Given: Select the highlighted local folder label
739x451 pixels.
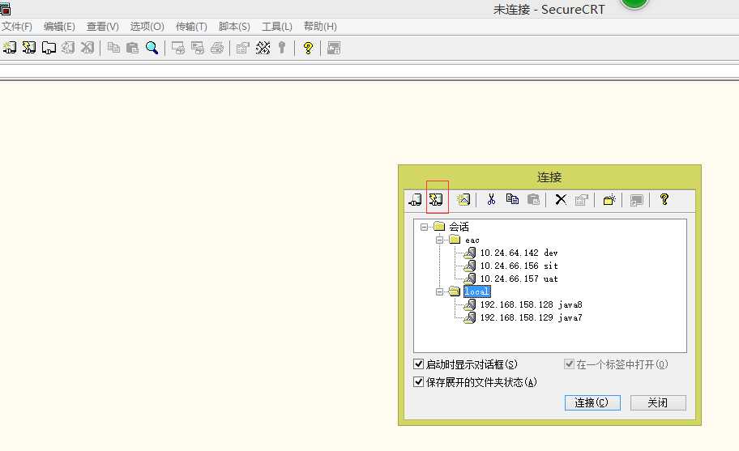Looking at the screenshot, I should tap(477, 291).
